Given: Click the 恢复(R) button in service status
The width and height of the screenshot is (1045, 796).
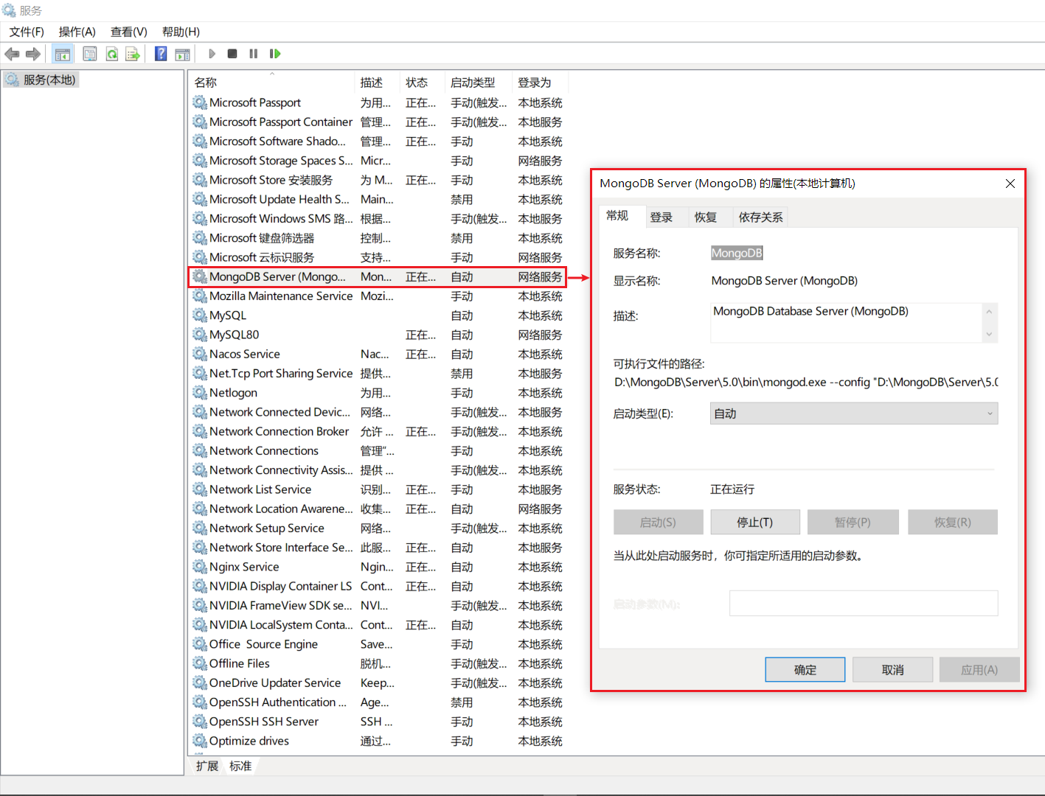Looking at the screenshot, I should [x=953, y=522].
